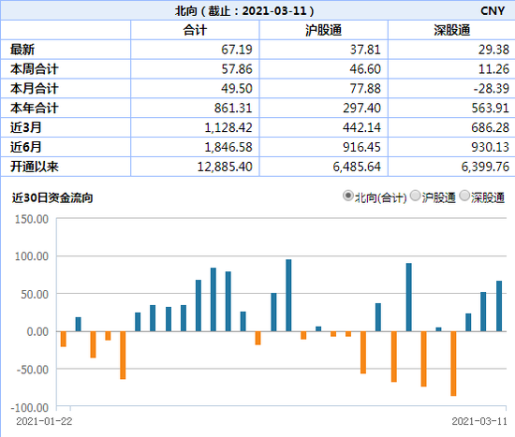Click the 开通以来 total value 12,885.40
This screenshot has width=515, height=437.
click(x=225, y=167)
